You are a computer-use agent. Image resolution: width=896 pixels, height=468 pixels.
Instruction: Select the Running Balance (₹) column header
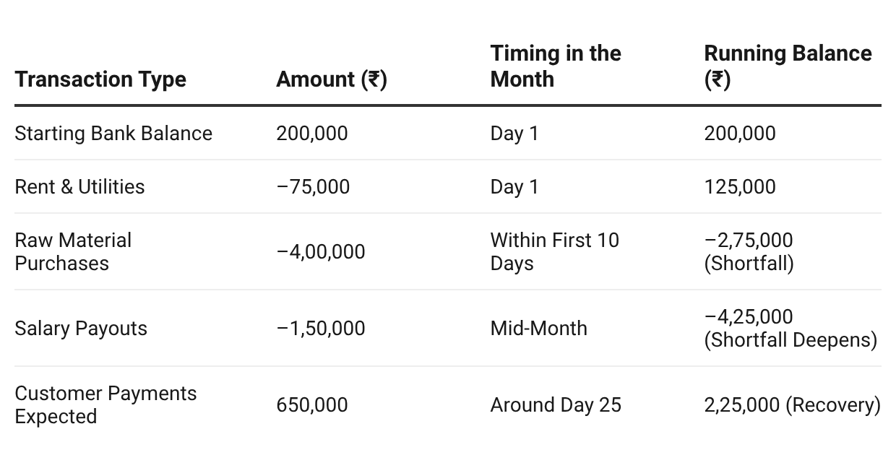click(788, 66)
